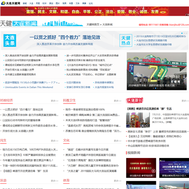Open Unmissable Events in Dalian This Weekend
This screenshot has width=189, height=189.
[x=29, y=87]
